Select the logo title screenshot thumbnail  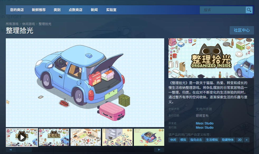tap(54, 137)
